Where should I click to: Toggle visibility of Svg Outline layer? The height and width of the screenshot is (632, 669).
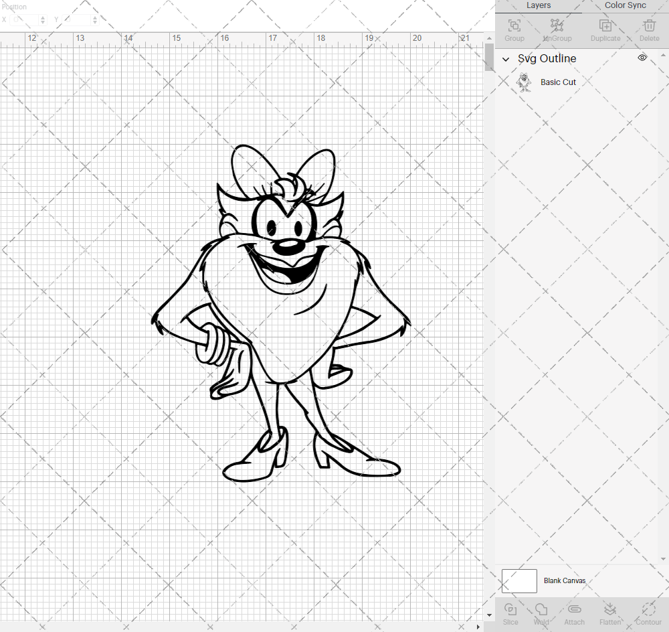[x=642, y=58]
